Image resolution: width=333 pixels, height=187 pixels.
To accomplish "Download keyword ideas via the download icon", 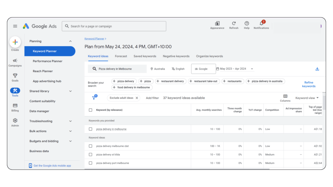I will point(317,69).
